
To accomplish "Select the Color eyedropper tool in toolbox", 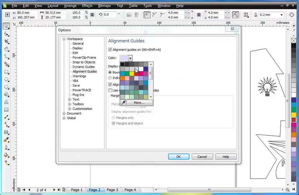I will tap(6, 140).
